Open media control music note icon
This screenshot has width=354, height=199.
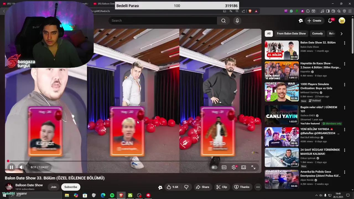(x=322, y=11)
